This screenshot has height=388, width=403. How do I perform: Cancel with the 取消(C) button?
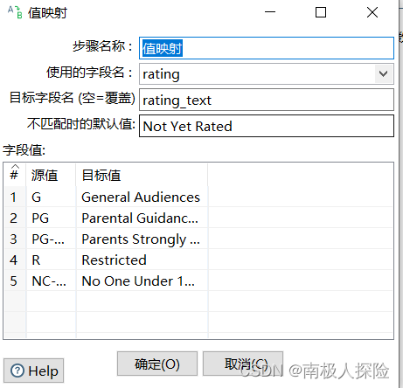coord(243,364)
